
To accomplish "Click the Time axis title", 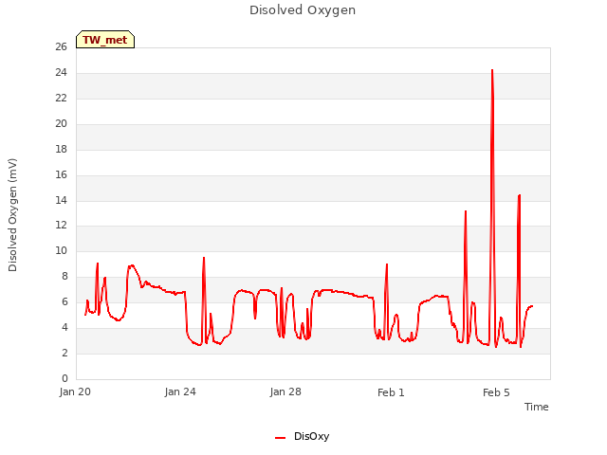I will click(537, 407).
